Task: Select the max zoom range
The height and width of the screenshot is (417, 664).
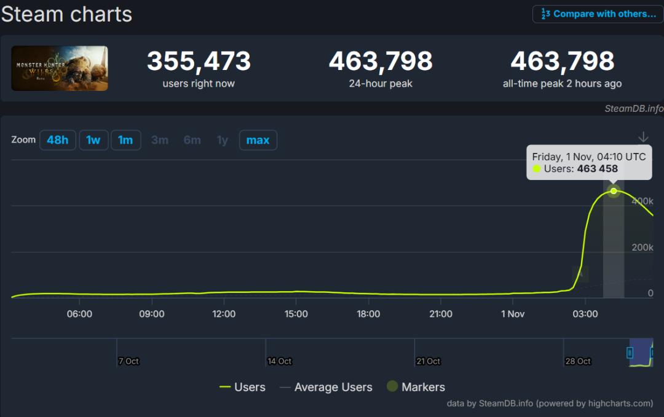Action: pos(258,140)
